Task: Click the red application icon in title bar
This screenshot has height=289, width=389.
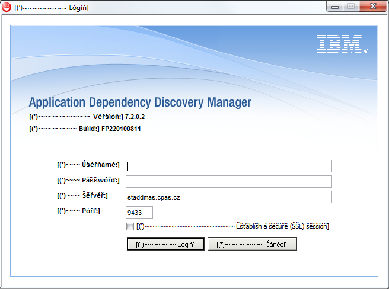Action: coord(6,7)
